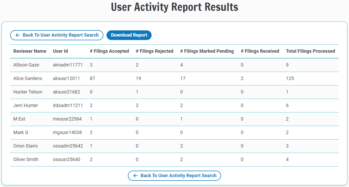Click the # Filings Marked Pending header
This screenshot has height=187, width=349.
(x=207, y=51)
